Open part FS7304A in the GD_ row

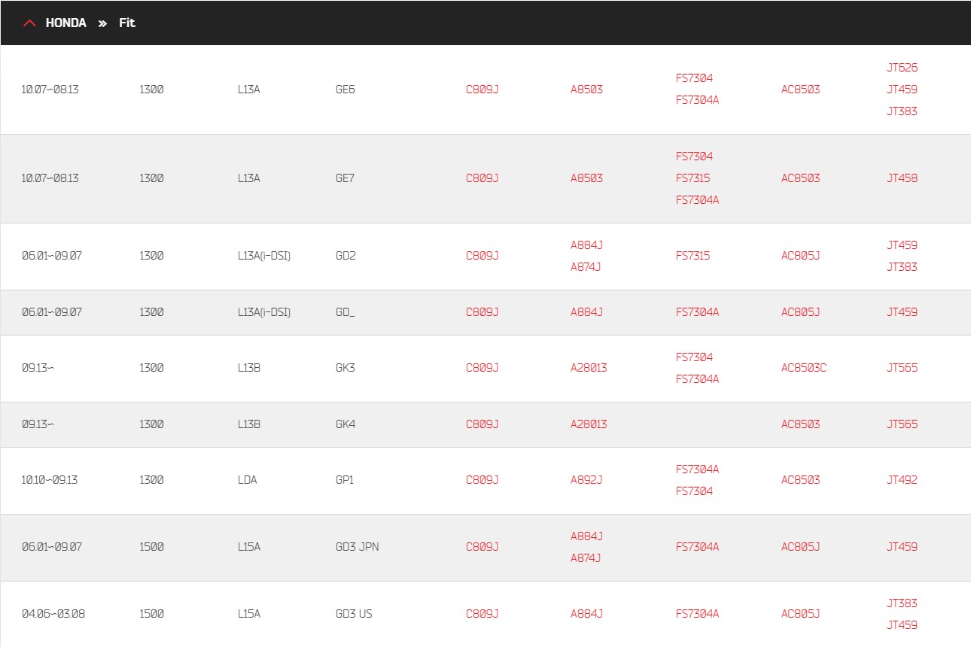(x=698, y=312)
